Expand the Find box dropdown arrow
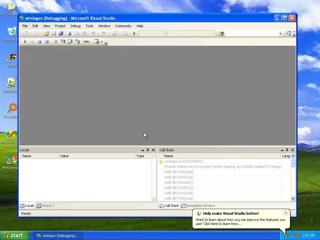320x240 pixels. click(x=281, y=34)
